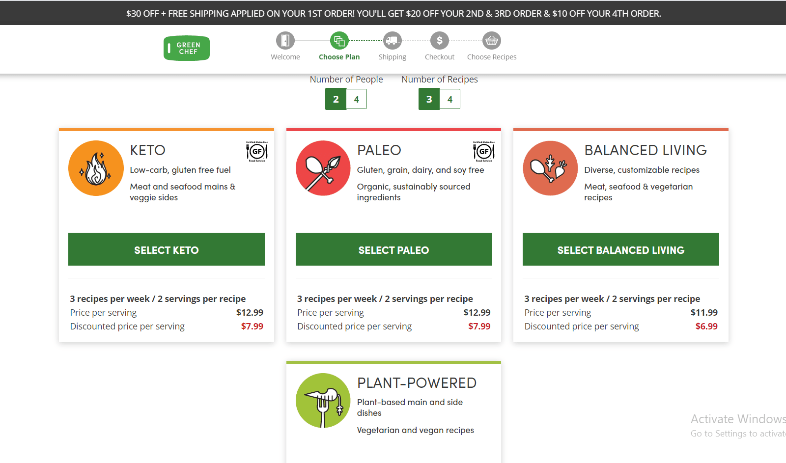Viewport: 786px width, 463px height.
Task: Click "Organic, sustainably sourced ingredients" text
Action: coord(414,192)
